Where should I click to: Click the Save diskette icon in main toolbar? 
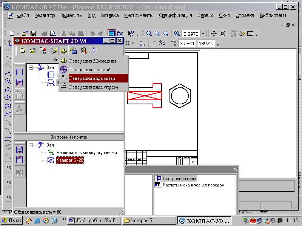point(33,34)
